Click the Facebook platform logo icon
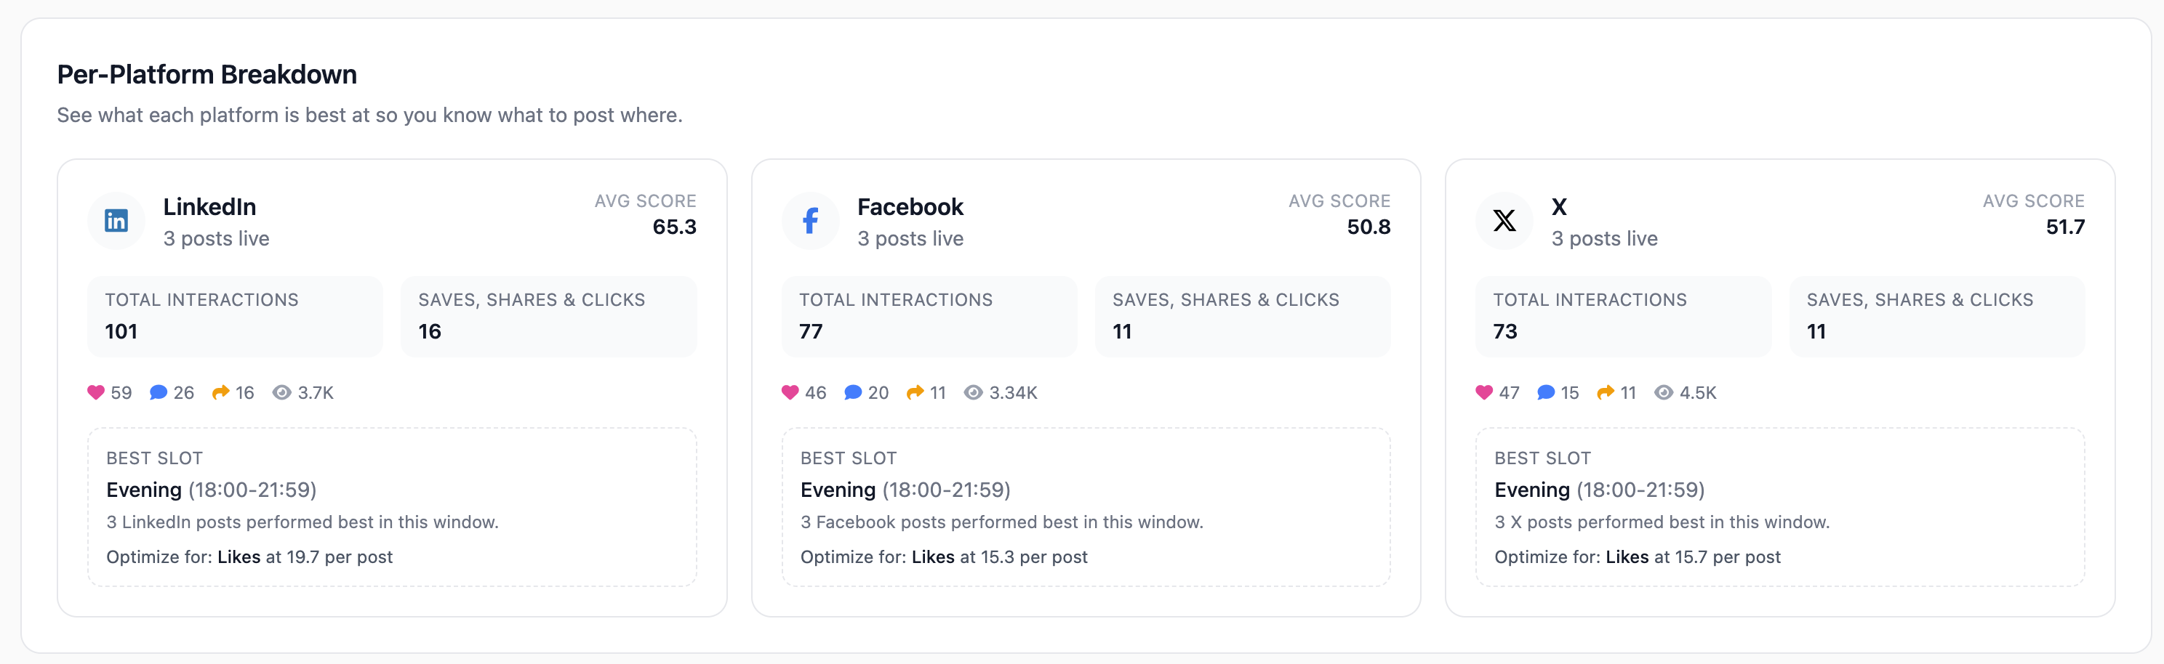Viewport: 2164px width, 664px height. (810, 221)
